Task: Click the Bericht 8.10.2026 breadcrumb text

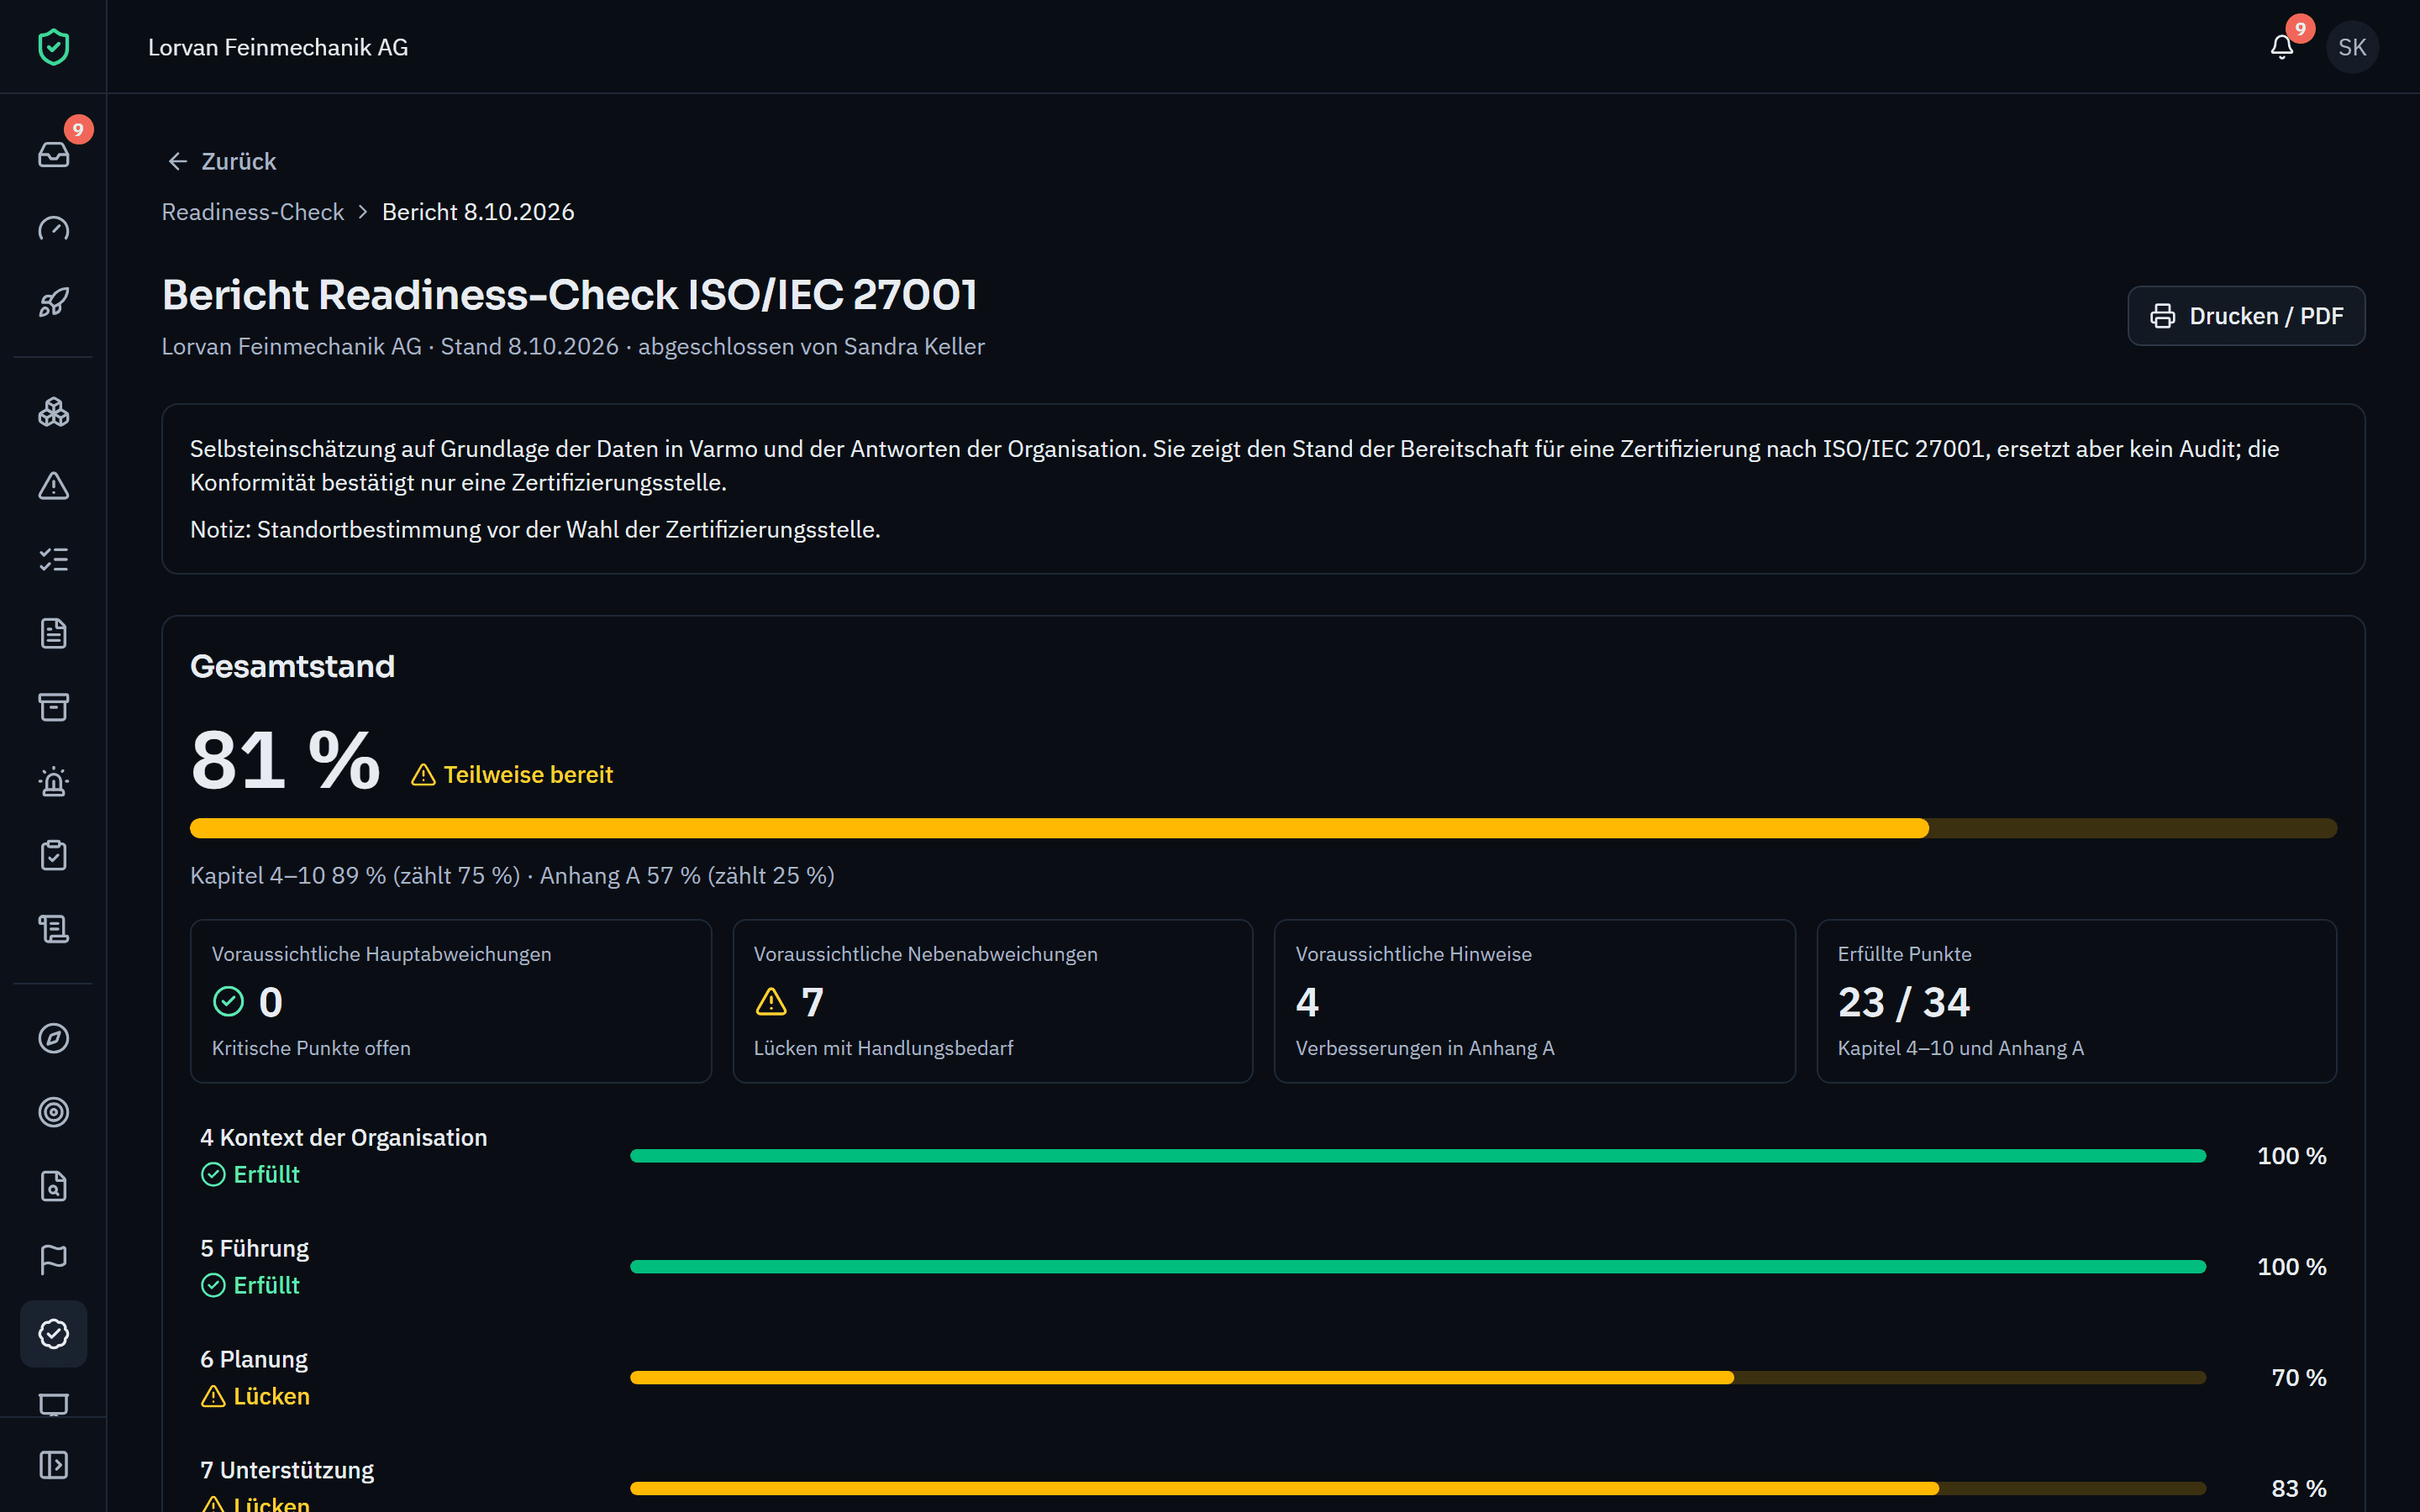Action: [478, 212]
